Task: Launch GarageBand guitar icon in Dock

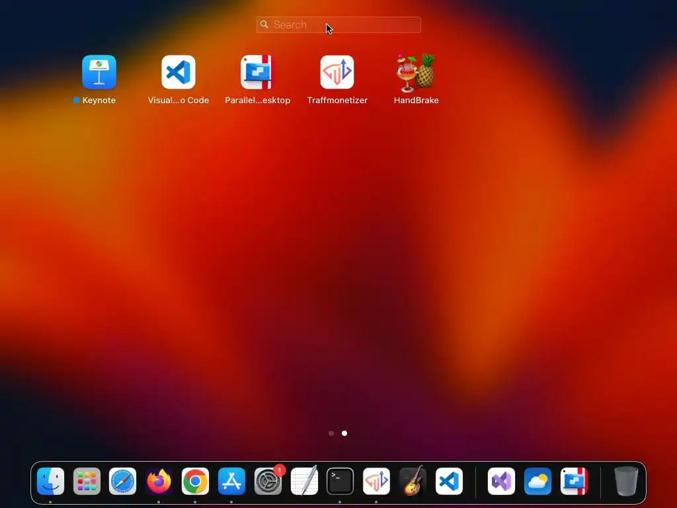Action: tap(413, 481)
